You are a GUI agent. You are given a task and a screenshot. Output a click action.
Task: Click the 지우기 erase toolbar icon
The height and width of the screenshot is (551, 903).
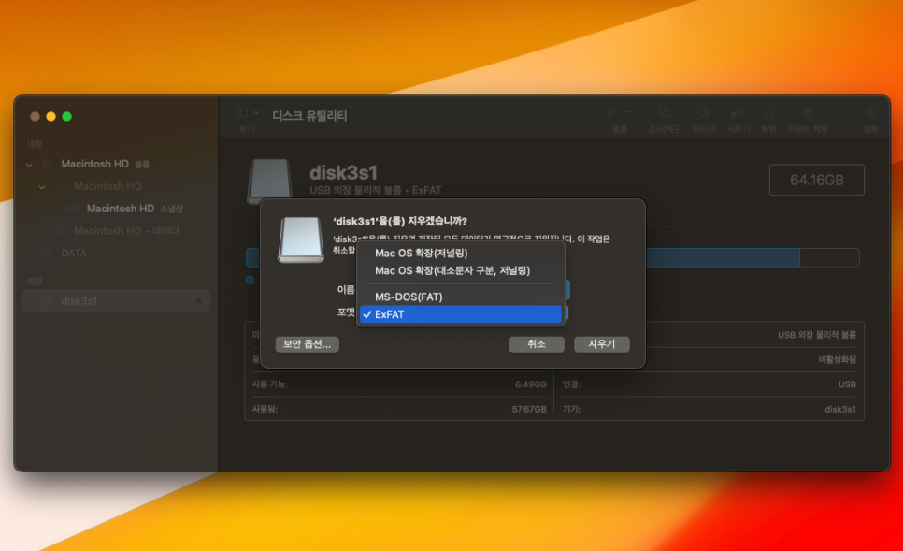pyautogui.click(x=738, y=112)
